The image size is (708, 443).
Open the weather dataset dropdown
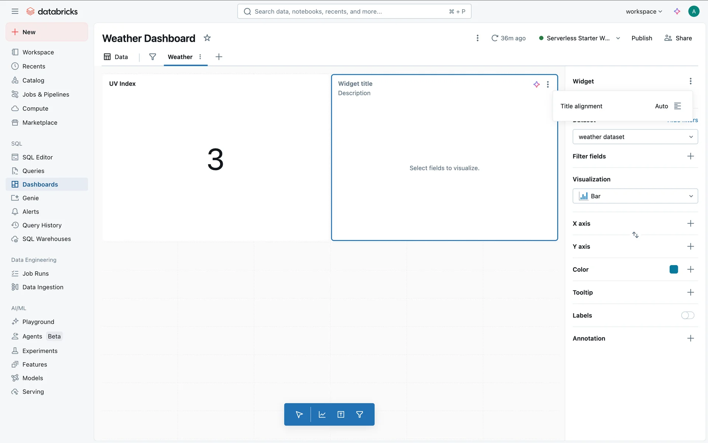coord(635,137)
